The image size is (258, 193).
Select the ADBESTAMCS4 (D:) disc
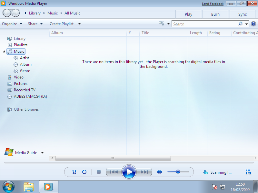[27, 96]
